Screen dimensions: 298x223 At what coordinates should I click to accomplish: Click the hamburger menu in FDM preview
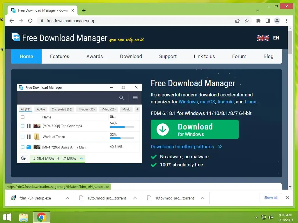coord(135,98)
